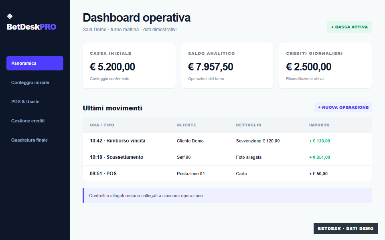Click the Self 90 client cell
The width and height of the screenshot is (385, 240).
pos(184,157)
